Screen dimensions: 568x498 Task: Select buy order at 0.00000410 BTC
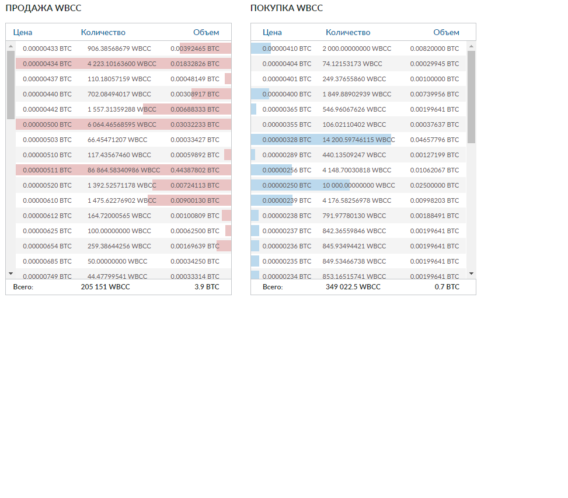click(x=287, y=49)
